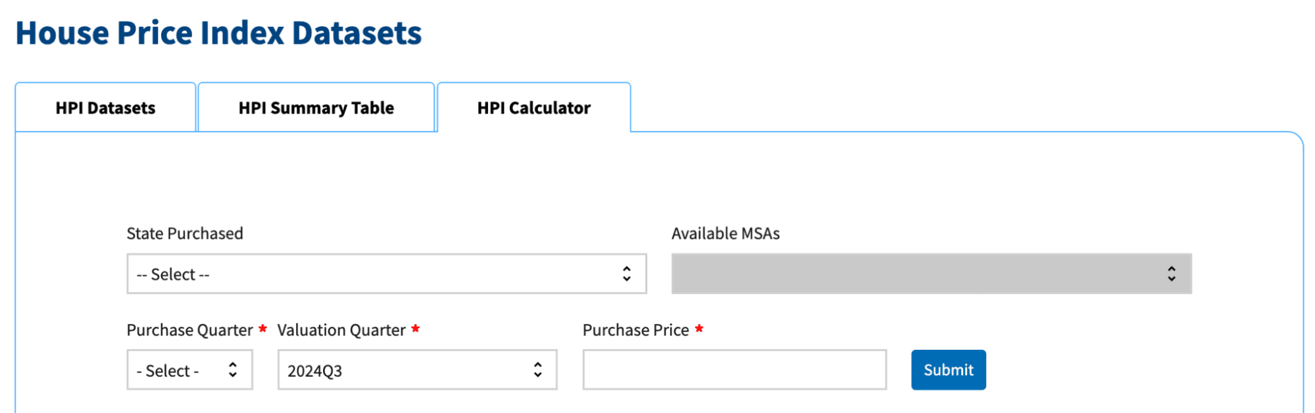Screen dimensions: 1315x413
Task: Open the HPI Summary Table tab
Action: [x=316, y=108]
